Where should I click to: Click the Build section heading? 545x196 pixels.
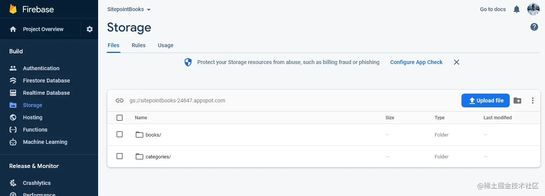(16, 51)
